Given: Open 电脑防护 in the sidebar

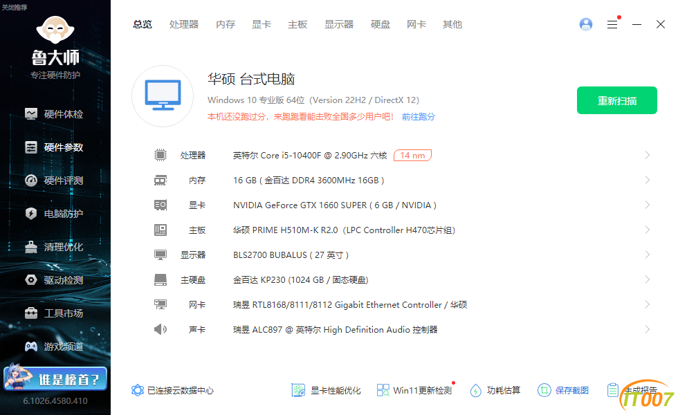Looking at the screenshot, I should click(x=54, y=214).
